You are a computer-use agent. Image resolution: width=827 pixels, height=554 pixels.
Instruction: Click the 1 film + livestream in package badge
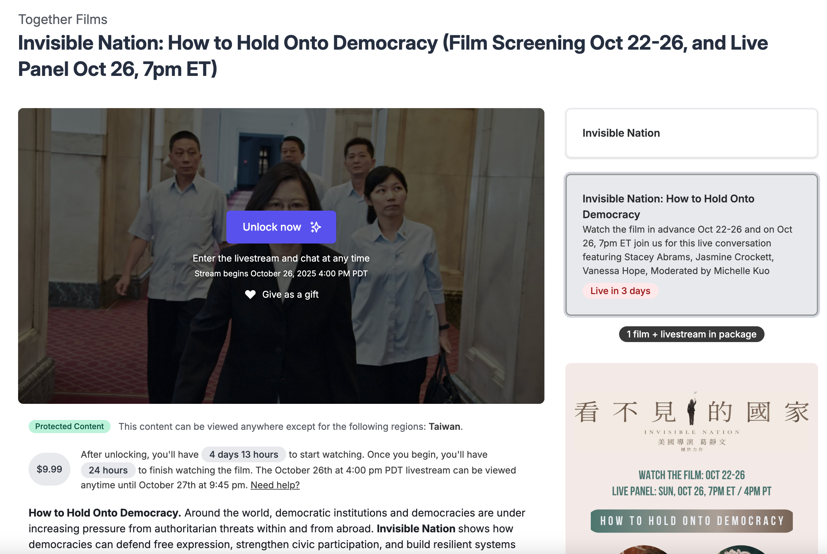691,334
